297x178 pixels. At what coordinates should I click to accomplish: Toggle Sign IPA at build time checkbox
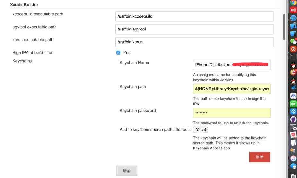118,53
